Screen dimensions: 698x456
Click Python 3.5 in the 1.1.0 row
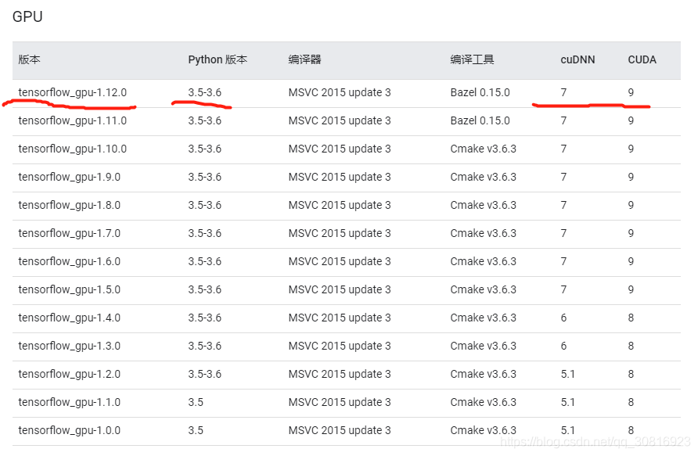pos(196,402)
